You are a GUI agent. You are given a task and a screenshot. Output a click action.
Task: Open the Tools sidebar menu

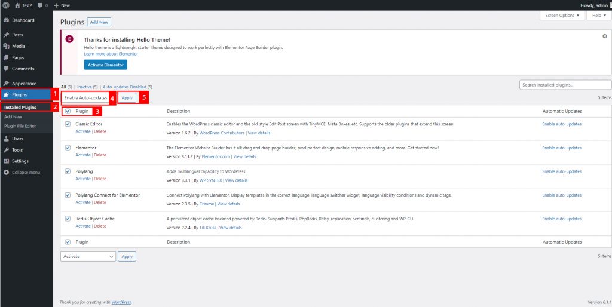point(17,150)
